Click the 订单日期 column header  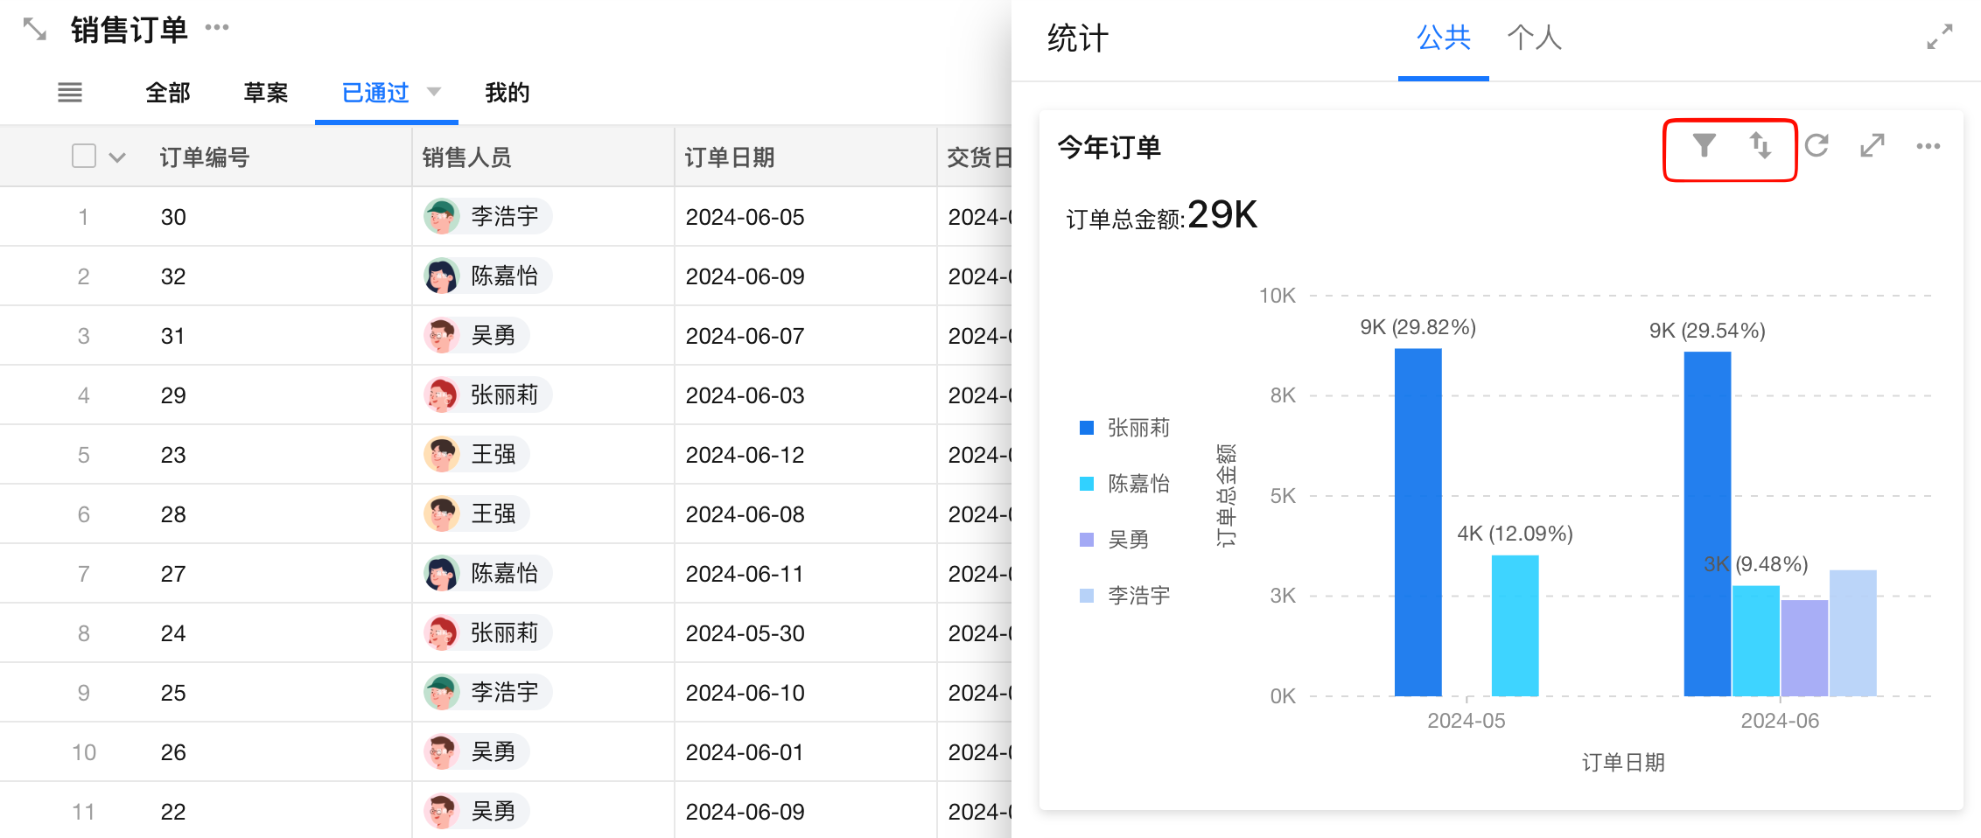point(730,157)
